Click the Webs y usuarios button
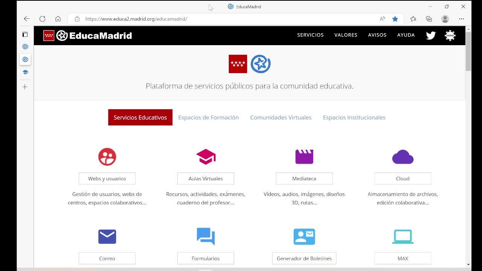 (107, 178)
